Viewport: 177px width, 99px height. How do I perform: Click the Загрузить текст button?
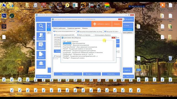click(x=68, y=74)
